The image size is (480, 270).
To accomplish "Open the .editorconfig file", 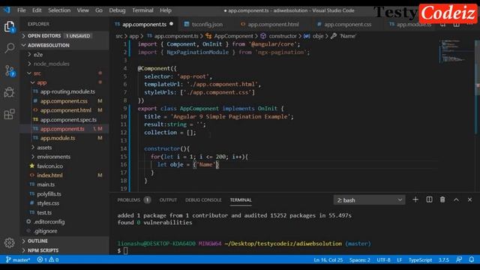I will coord(49,222).
